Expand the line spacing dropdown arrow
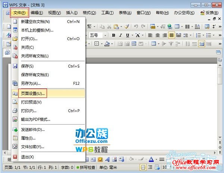Screen dimensions: 224x173 [x=190, y=35]
